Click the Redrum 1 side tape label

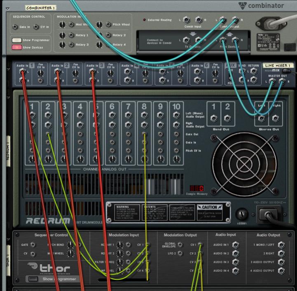pyautogui.click(x=8, y=151)
